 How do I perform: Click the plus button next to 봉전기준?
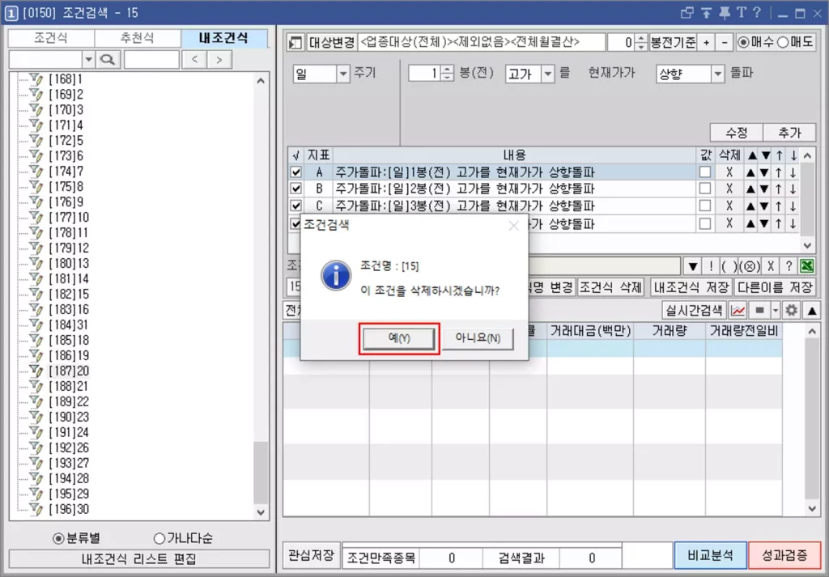(706, 42)
